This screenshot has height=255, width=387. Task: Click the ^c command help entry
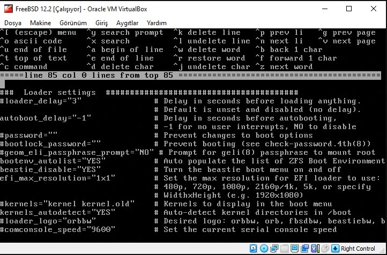[x=24, y=66]
